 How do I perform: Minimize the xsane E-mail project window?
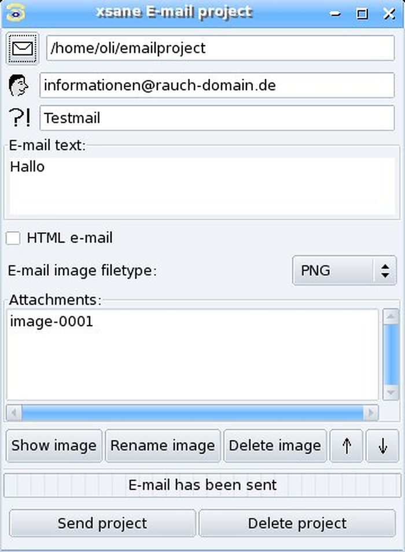(x=336, y=14)
